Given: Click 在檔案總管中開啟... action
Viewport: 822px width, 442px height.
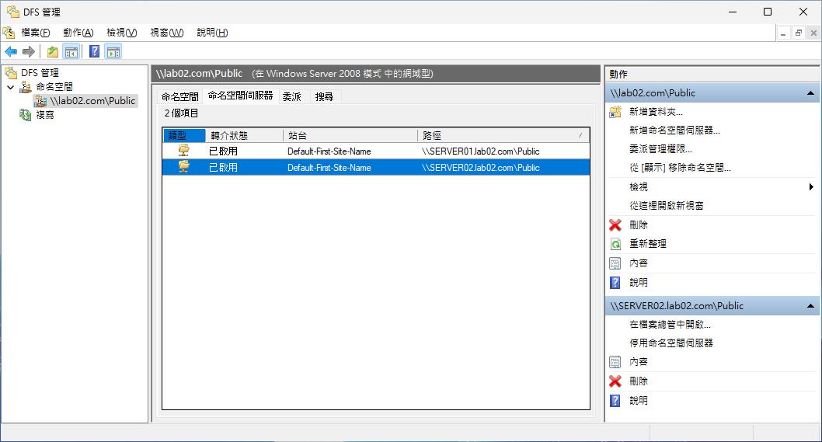Looking at the screenshot, I should pyautogui.click(x=670, y=325).
